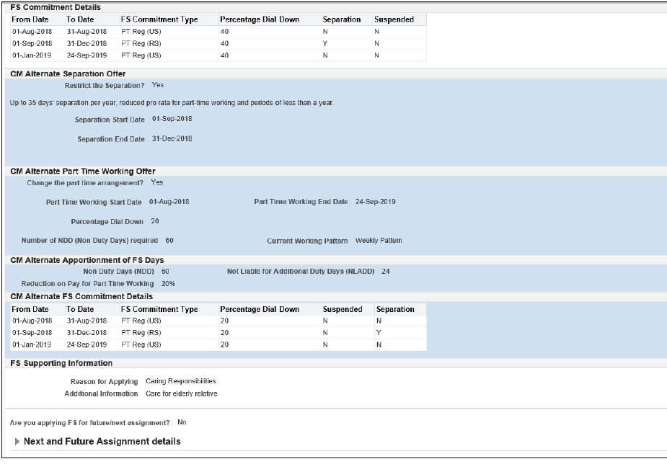Click 'Care for elderly relative' additional information
667x464 pixels.
[180, 394]
